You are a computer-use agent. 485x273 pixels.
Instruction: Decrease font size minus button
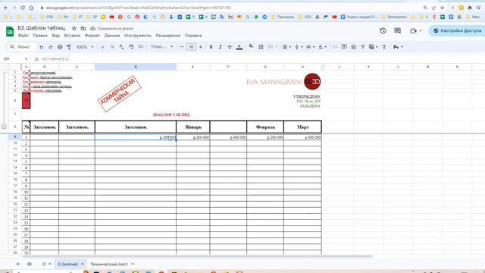point(182,47)
